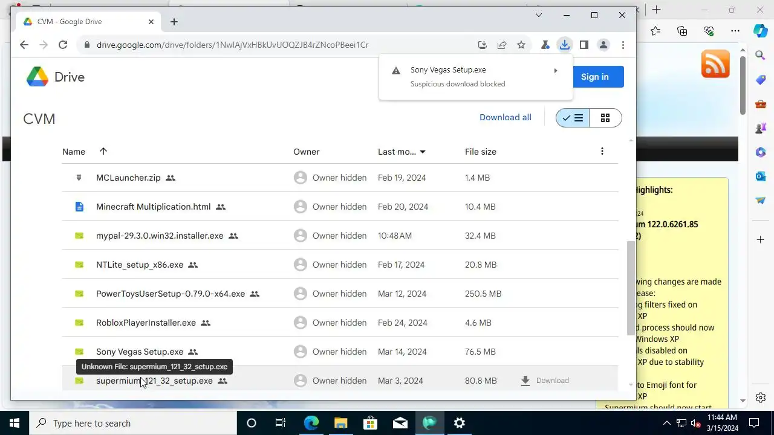Open the Last modified sort dropdown
Screen dimensions: 774x435
402,152
